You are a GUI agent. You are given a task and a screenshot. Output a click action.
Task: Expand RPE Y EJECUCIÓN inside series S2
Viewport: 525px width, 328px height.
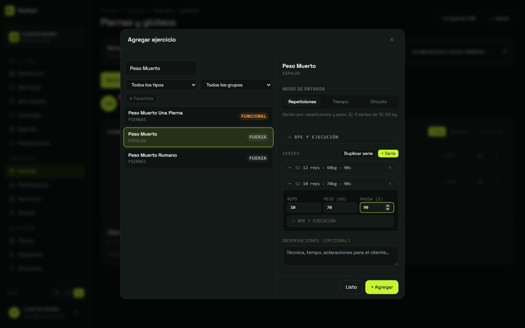click(x=341, y=221)
